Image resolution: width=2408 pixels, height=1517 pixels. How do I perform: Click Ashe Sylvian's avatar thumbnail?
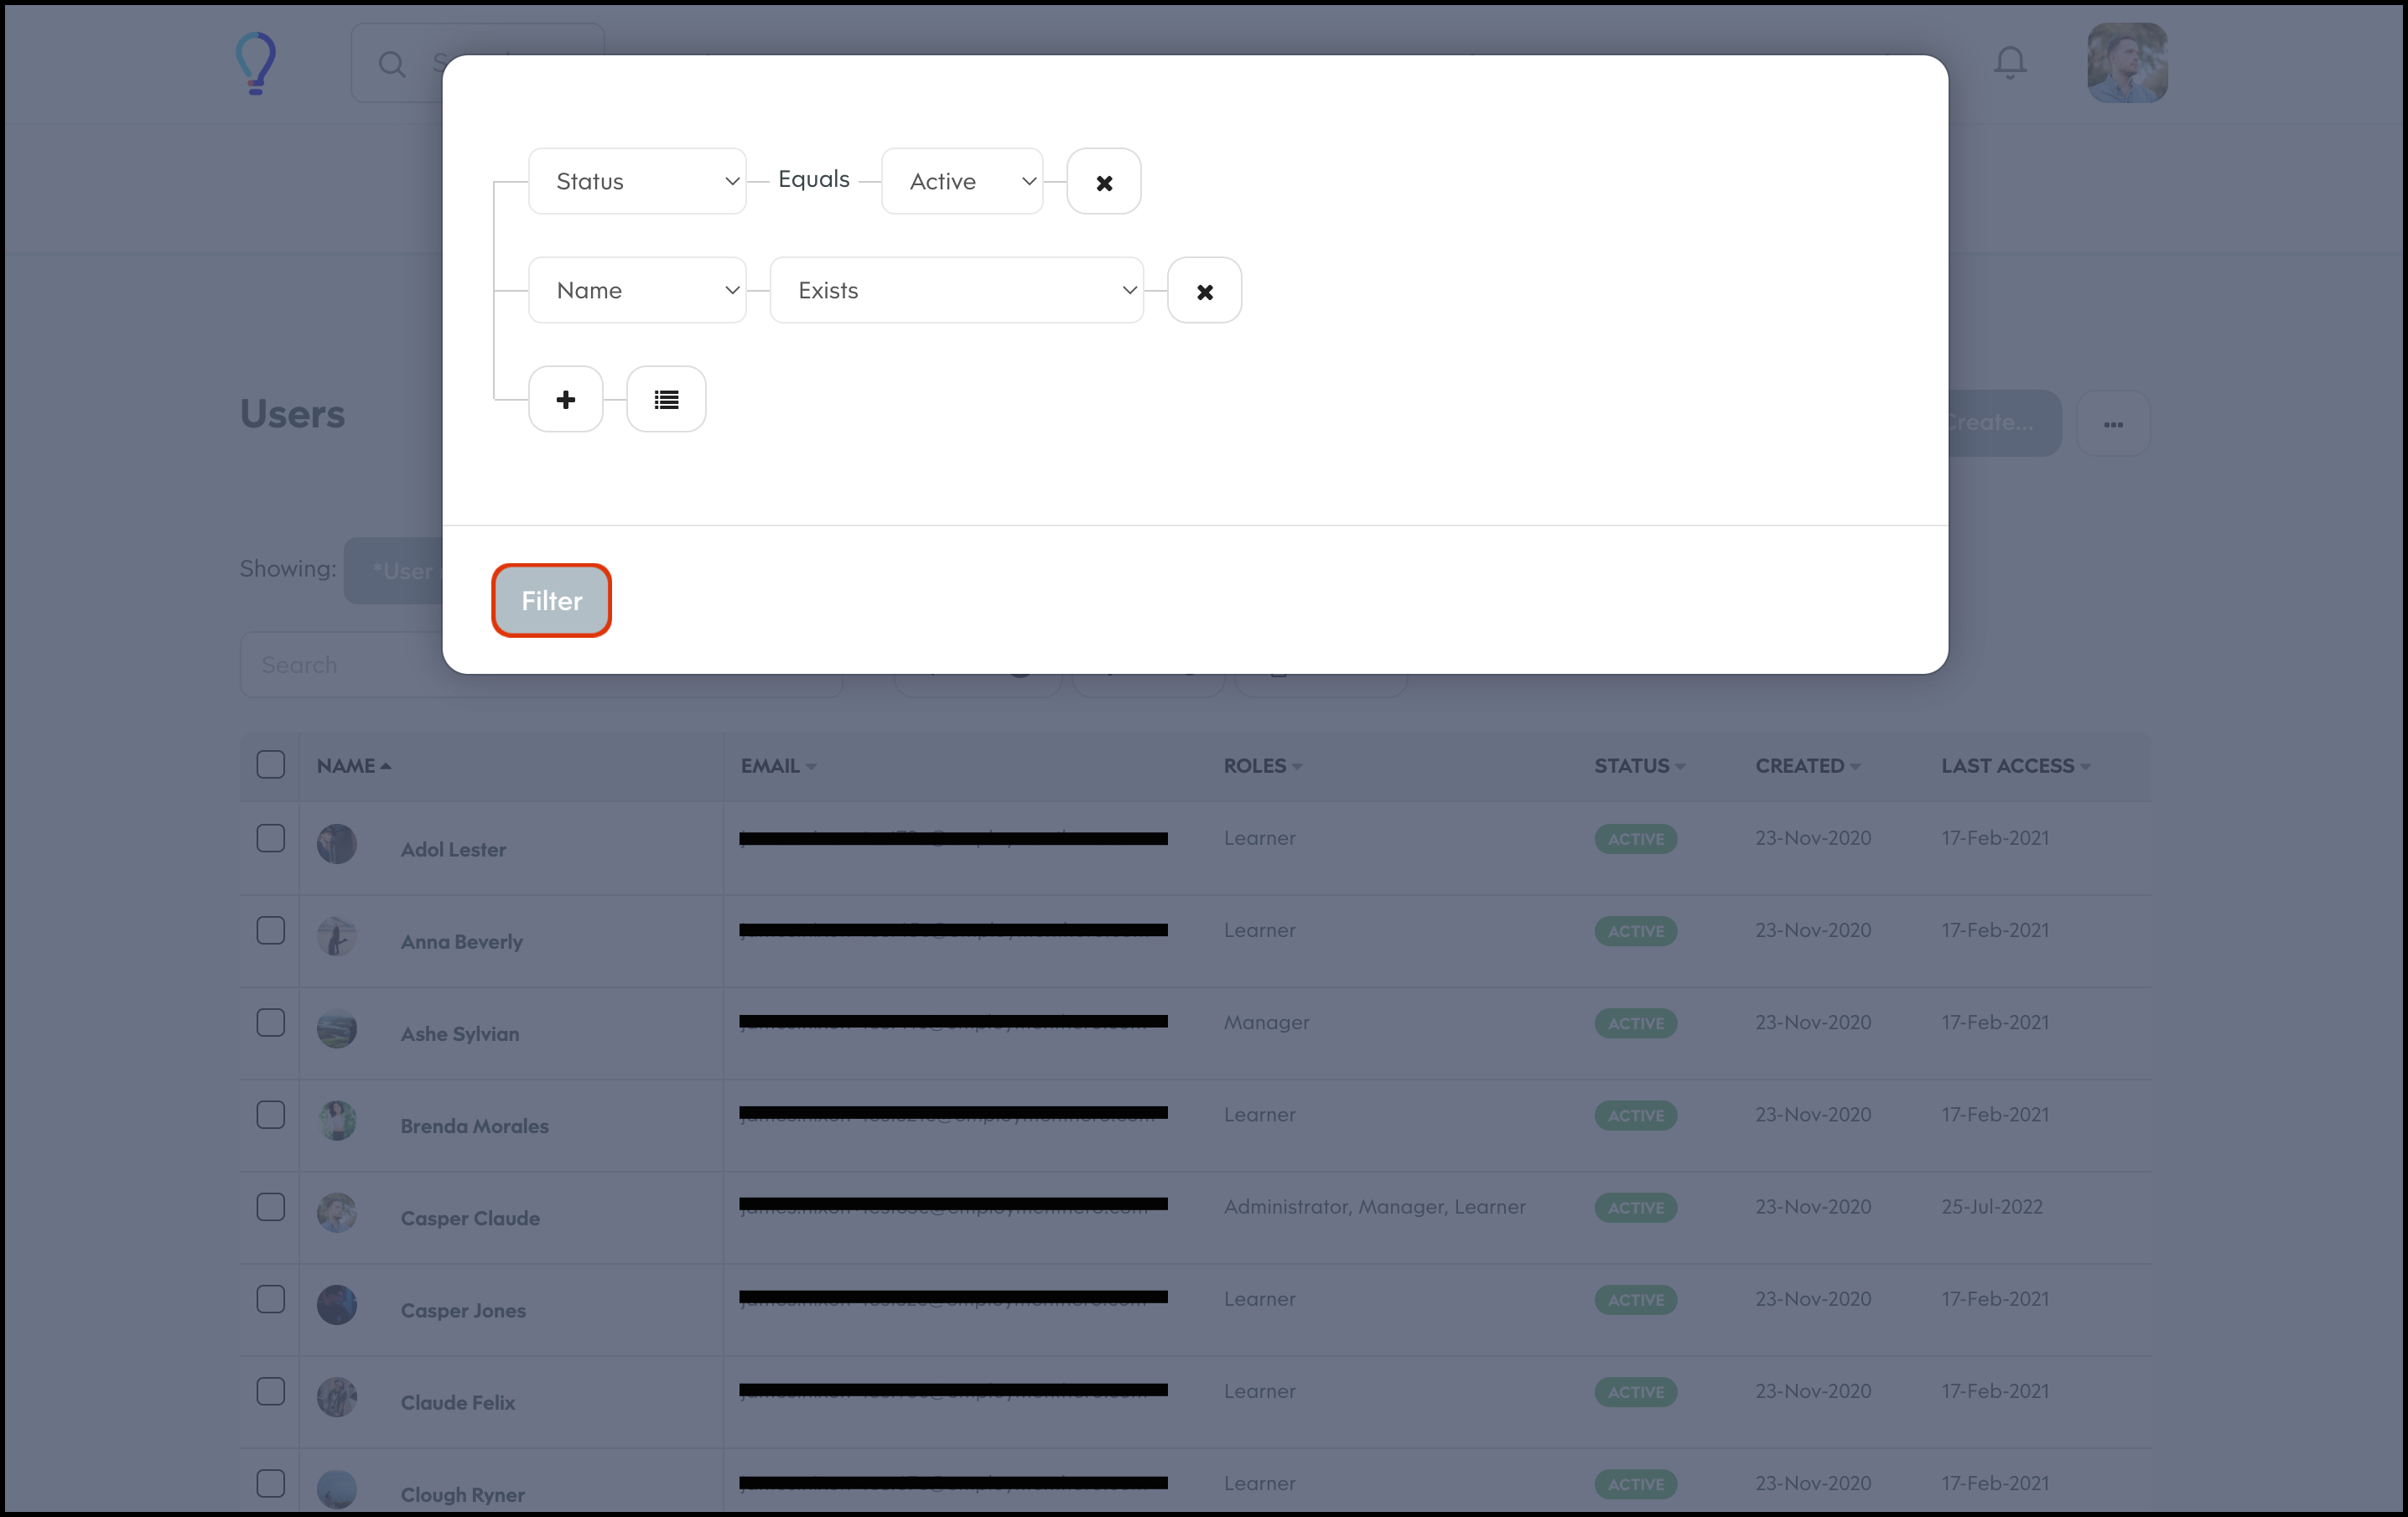(337, 1028)
